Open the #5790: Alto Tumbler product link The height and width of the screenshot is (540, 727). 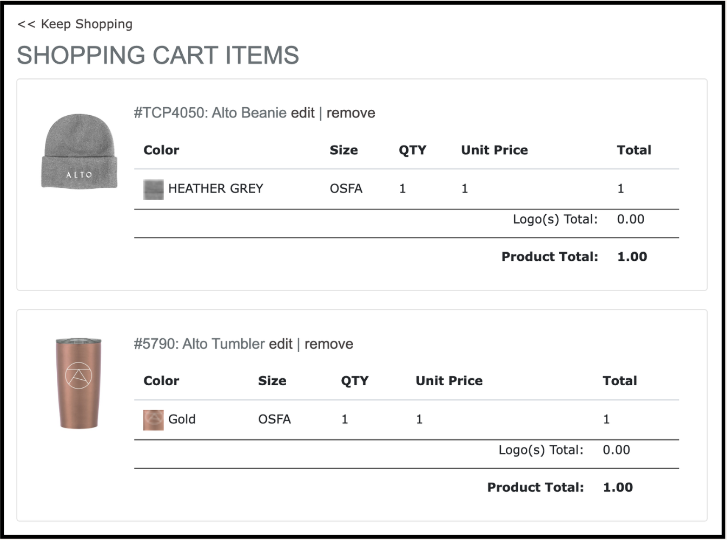pos(199,344)
